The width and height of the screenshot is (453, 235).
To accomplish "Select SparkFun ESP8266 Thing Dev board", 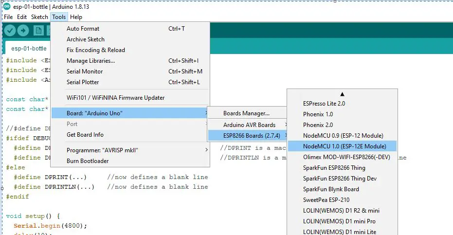I will (343, 179).
